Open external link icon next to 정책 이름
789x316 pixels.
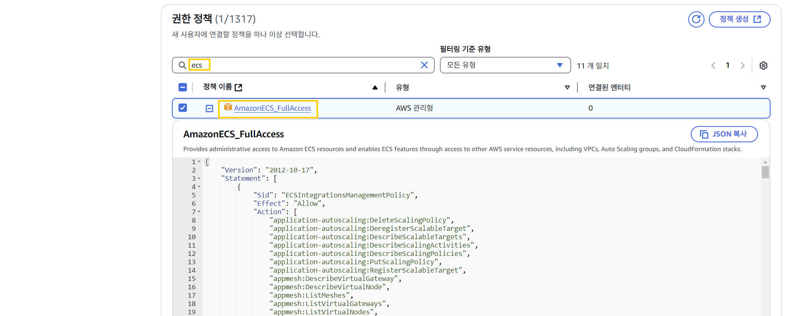click(x=238, y=87)
